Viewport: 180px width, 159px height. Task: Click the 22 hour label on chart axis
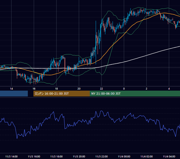101,89
